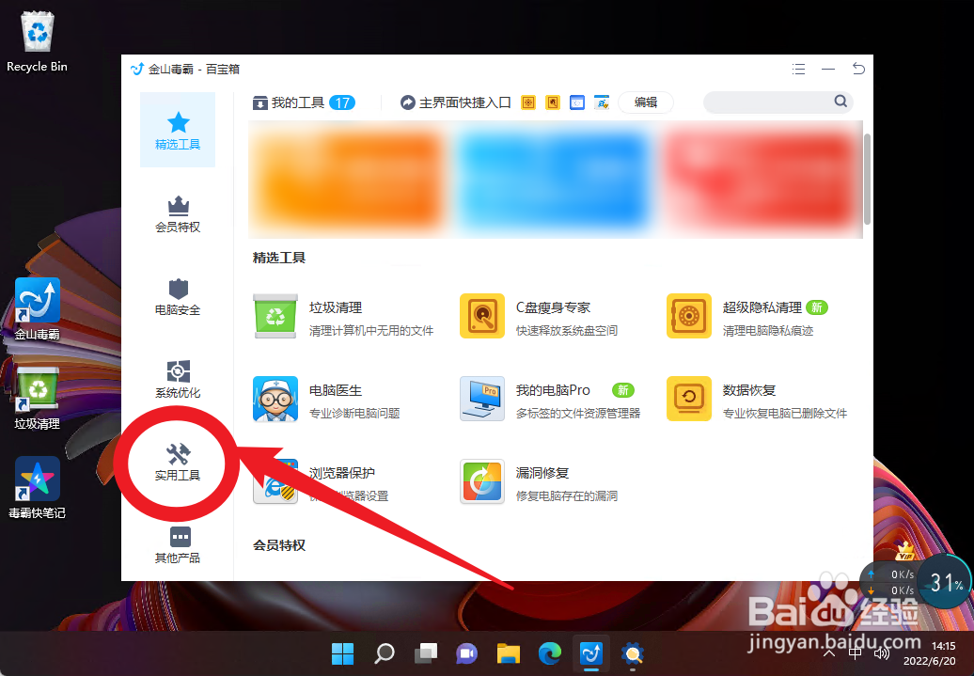Switch to the 会员特权 sidebar tab

tap(178, 214)
